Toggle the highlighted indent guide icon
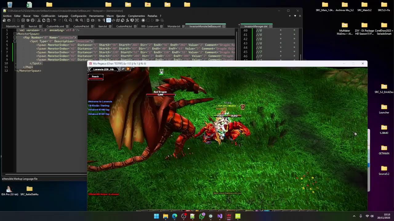The width and height of the screenshot is (394, 221). click(109, 20)
